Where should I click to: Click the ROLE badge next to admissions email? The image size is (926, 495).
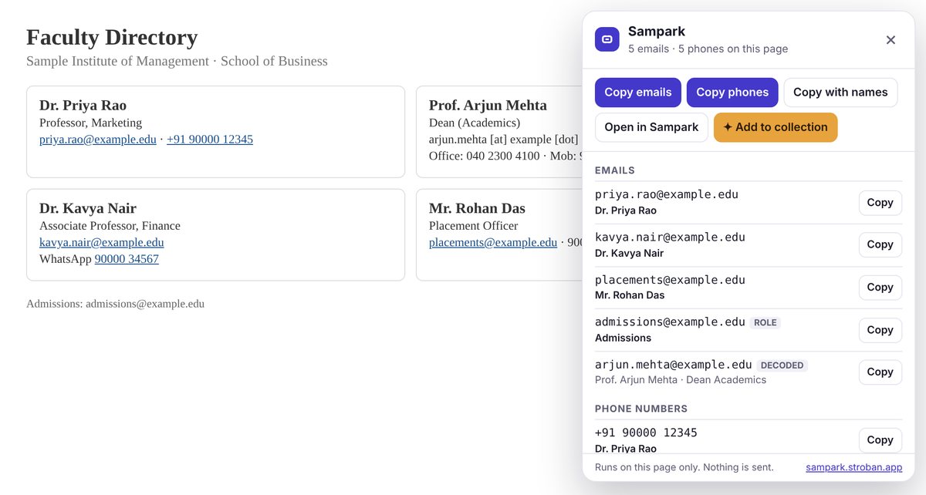click(x=765, y=323)
